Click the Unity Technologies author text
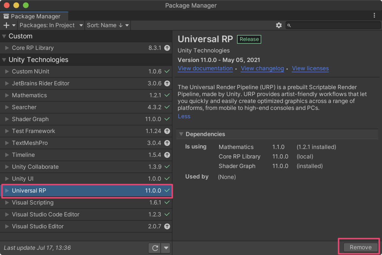The height and width of the screenshot is (255, 382). 204,50
